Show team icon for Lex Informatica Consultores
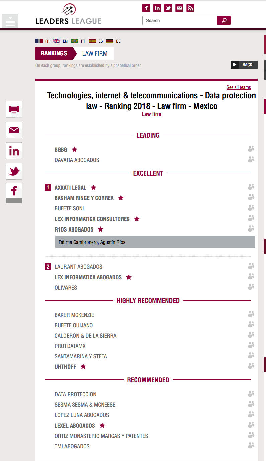 [x=251, y=218]
